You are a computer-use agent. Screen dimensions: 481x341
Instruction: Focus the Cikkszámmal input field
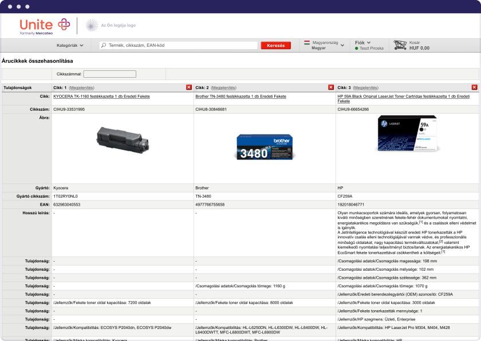tap(109, 74)
